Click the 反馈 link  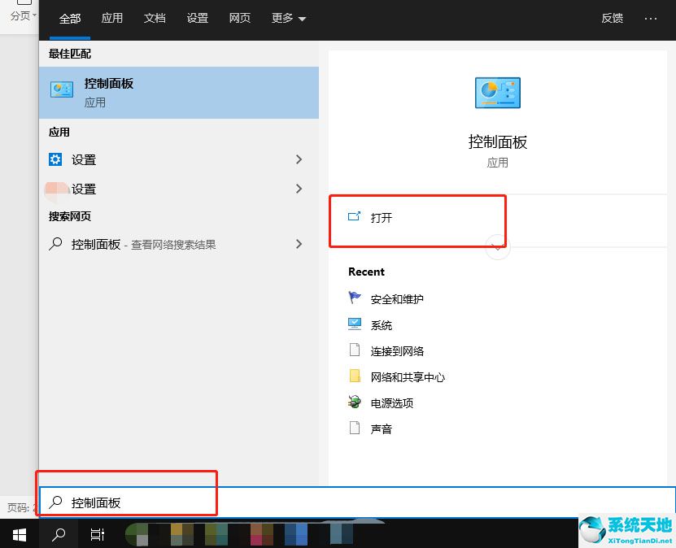(x=613, y=18)
